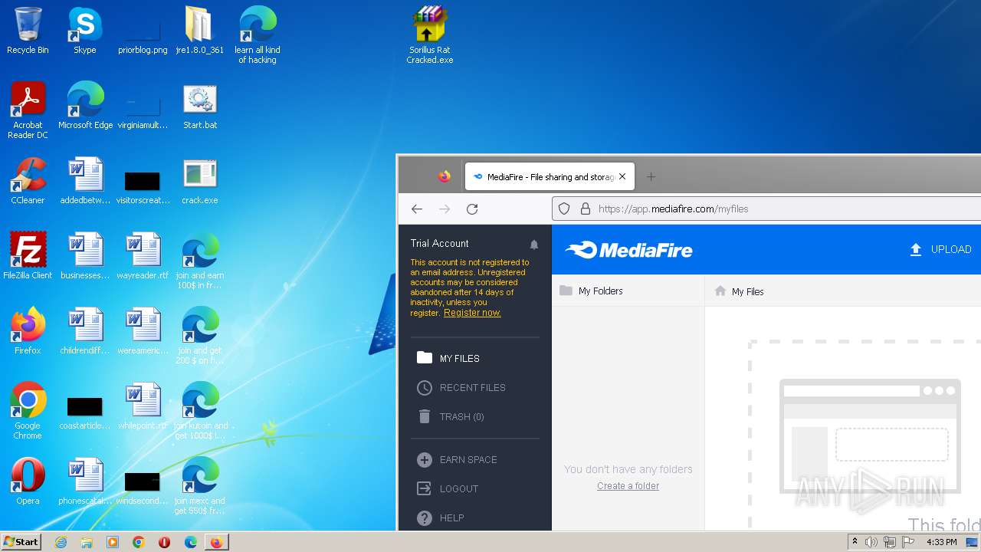Open FileZilla Client shortcut
Screen dimensions: 981x552
click(x=28, y=256)
